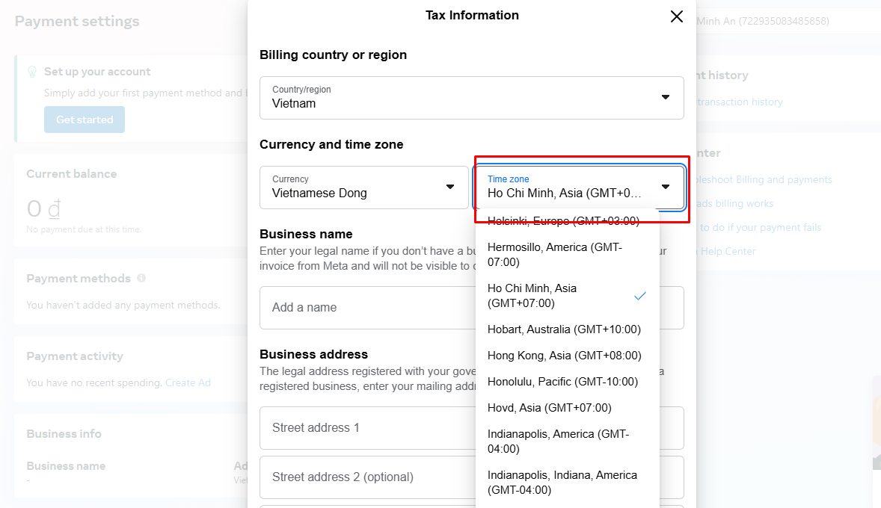881x508 pixels.
Task: Click the Tax Information dialog title
Action: tap(472, 15)
